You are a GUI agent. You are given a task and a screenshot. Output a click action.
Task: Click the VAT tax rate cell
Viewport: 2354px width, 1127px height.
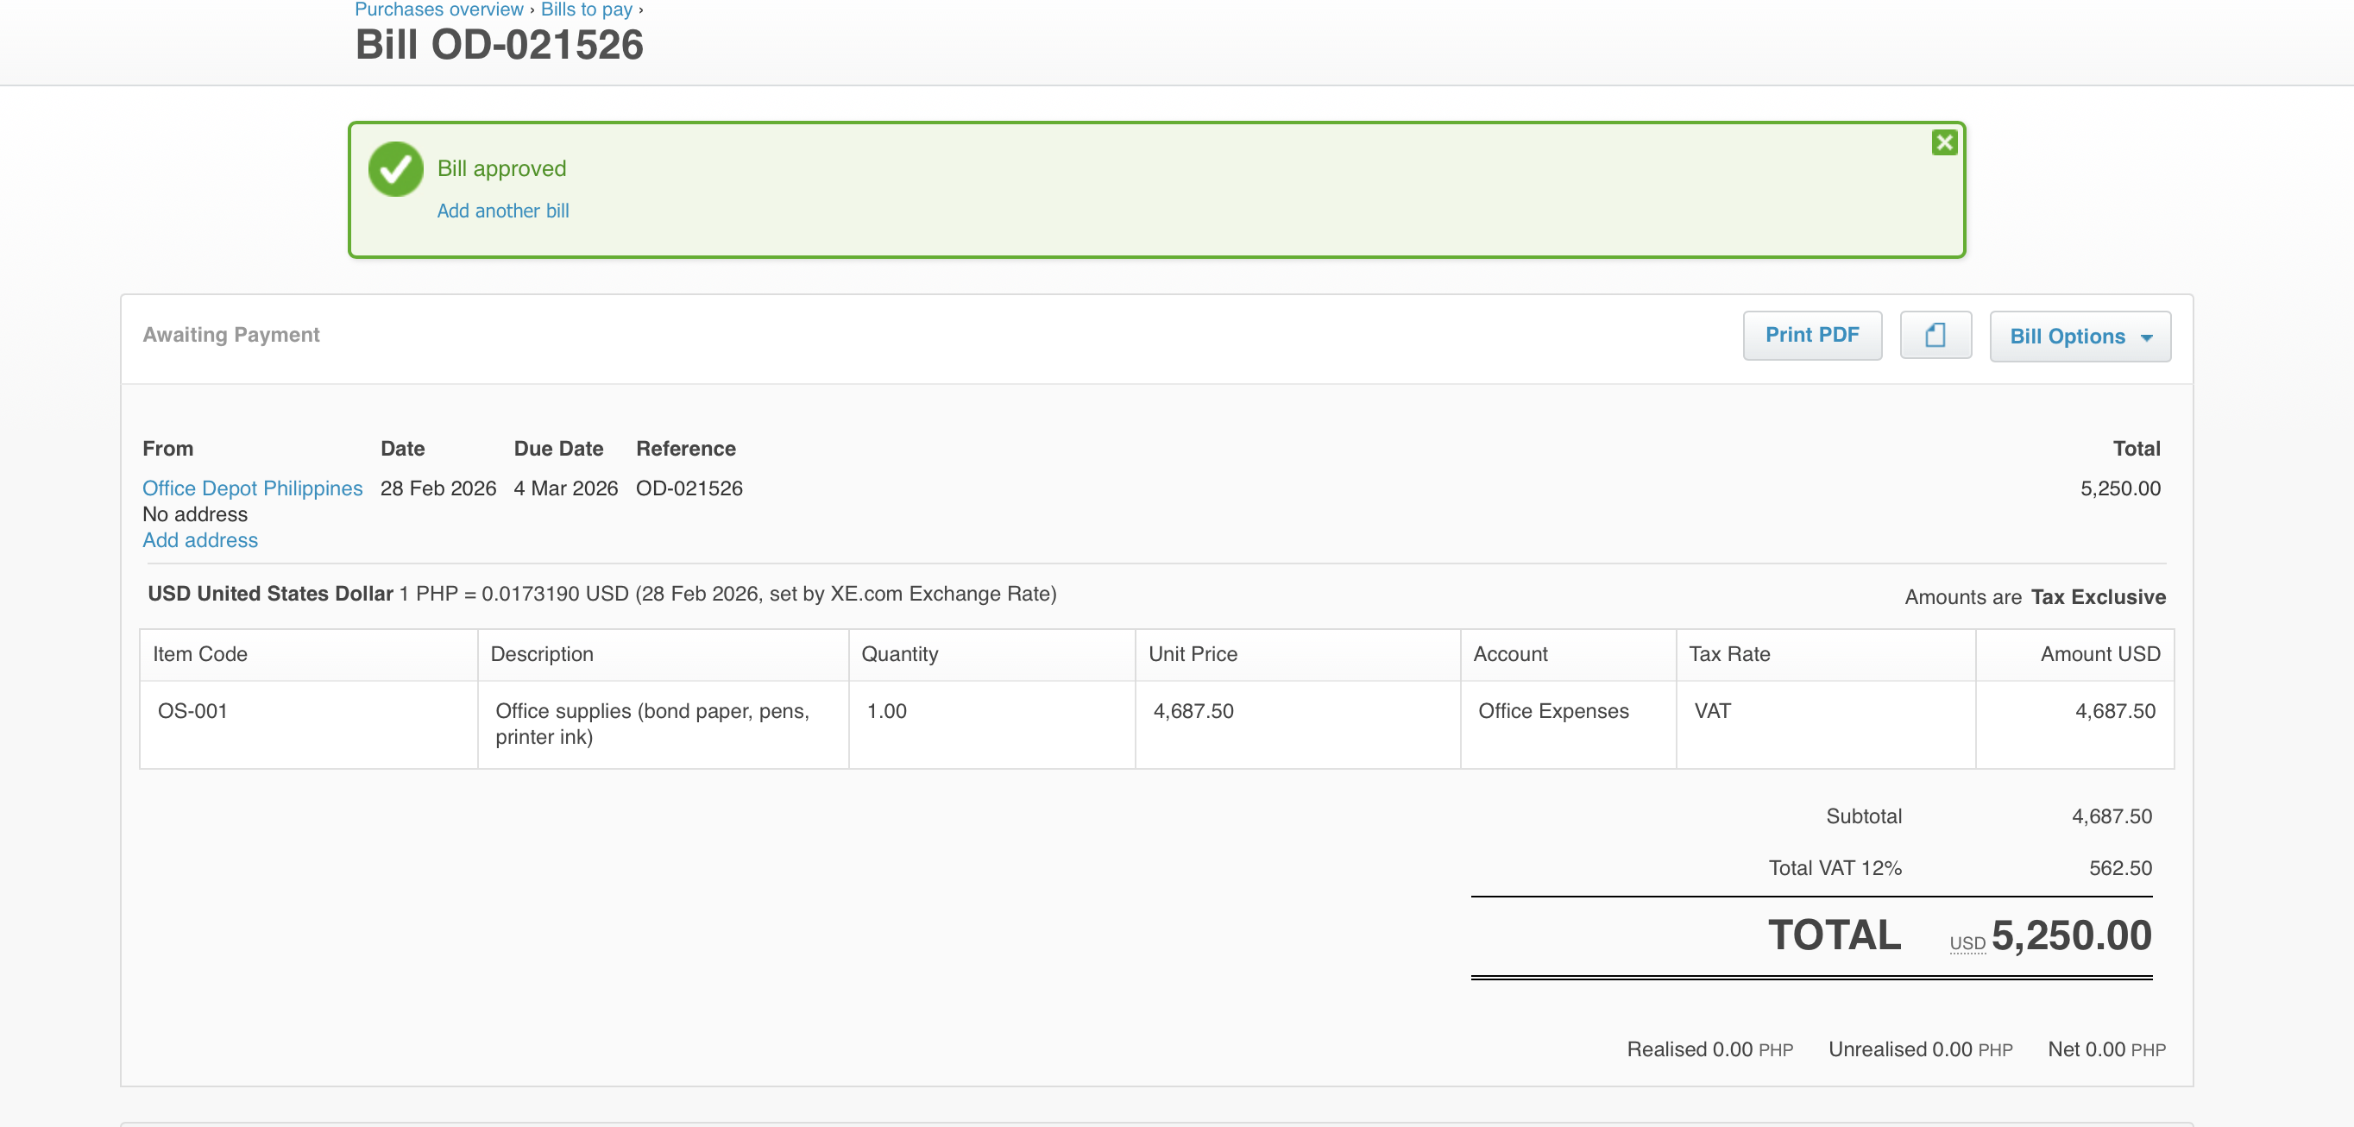tap(1712, 711)
